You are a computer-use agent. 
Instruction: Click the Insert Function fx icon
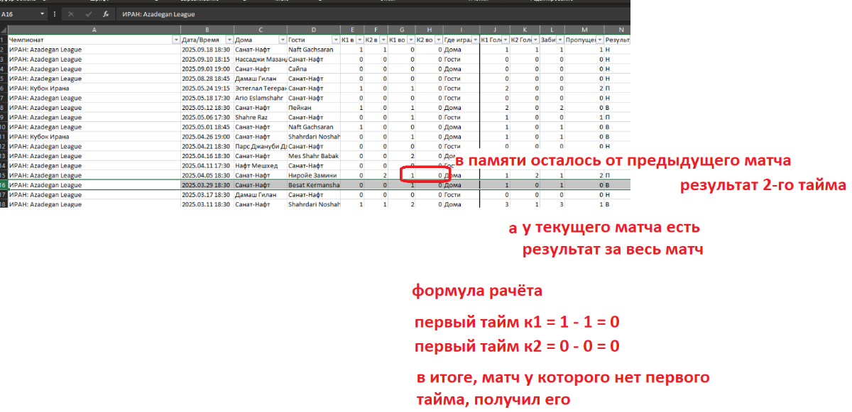tap(106, 14)
